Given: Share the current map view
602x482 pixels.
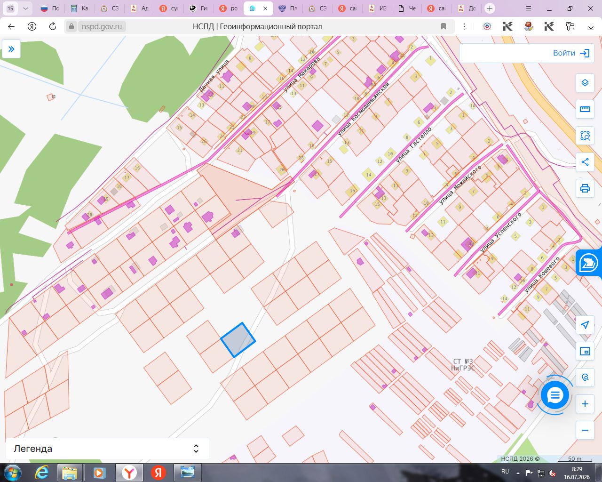Looking at the screenshot, I should [x=585, y=162].
